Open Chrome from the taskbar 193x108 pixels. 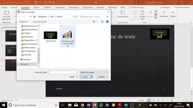pos(82,105)
